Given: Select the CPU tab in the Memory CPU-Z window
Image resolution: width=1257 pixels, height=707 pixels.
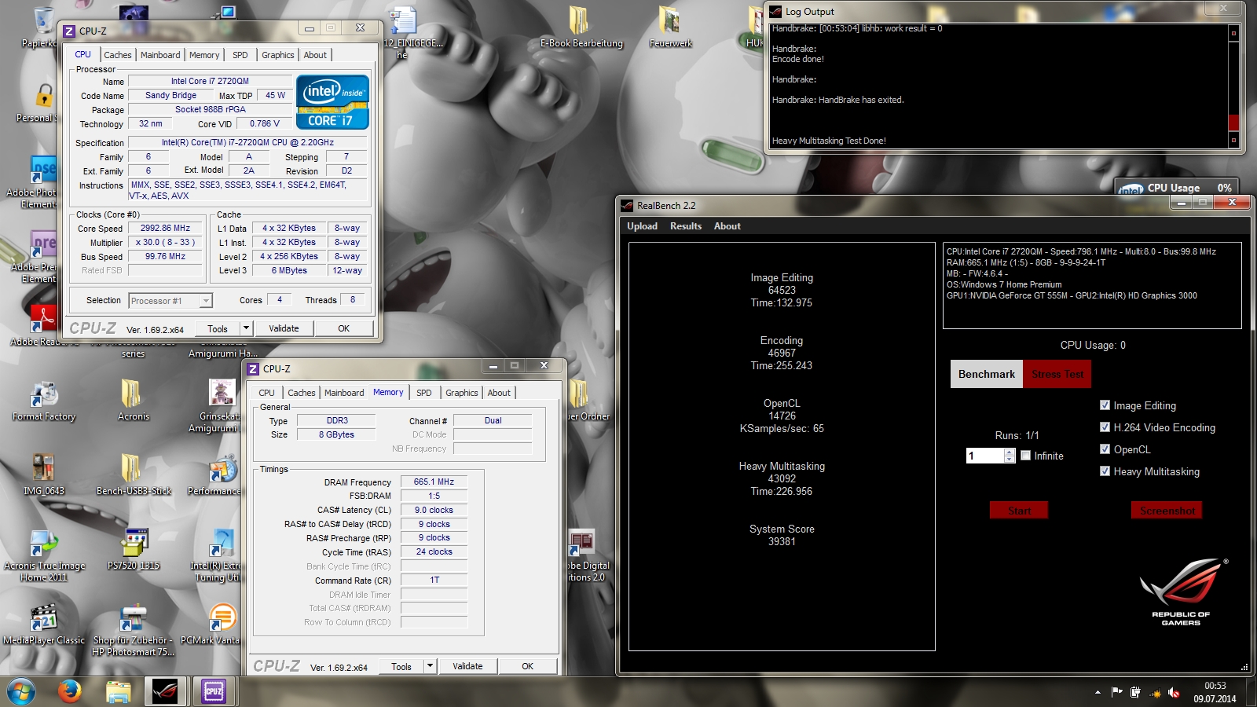Looking at the screenshot, I should click(267, 393).
